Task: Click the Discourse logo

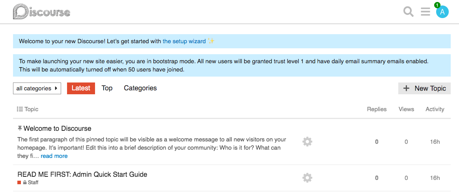Action: tap(41, 12)
